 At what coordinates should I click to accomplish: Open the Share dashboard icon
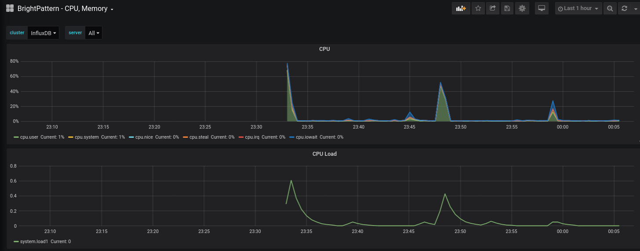[493, 8]
